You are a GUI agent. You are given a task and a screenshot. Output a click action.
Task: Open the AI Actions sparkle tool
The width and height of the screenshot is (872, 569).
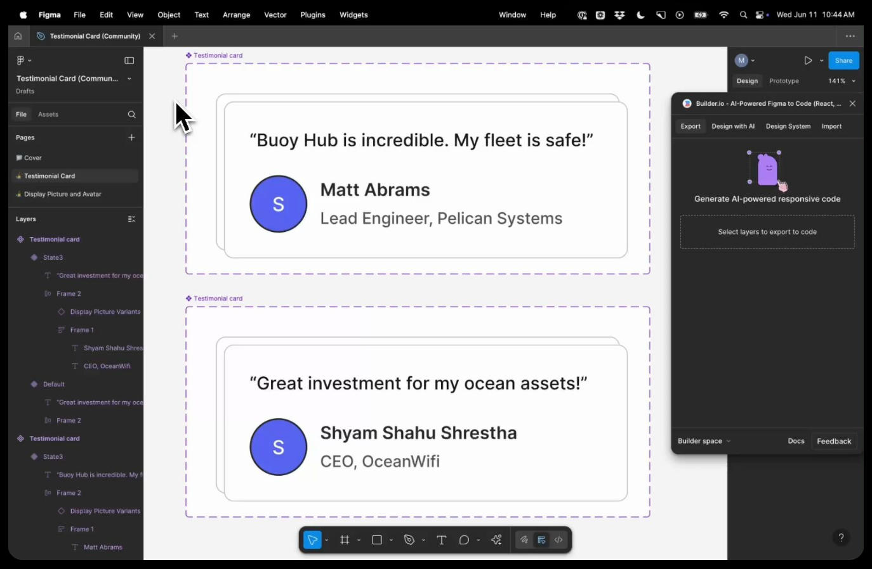496,540
